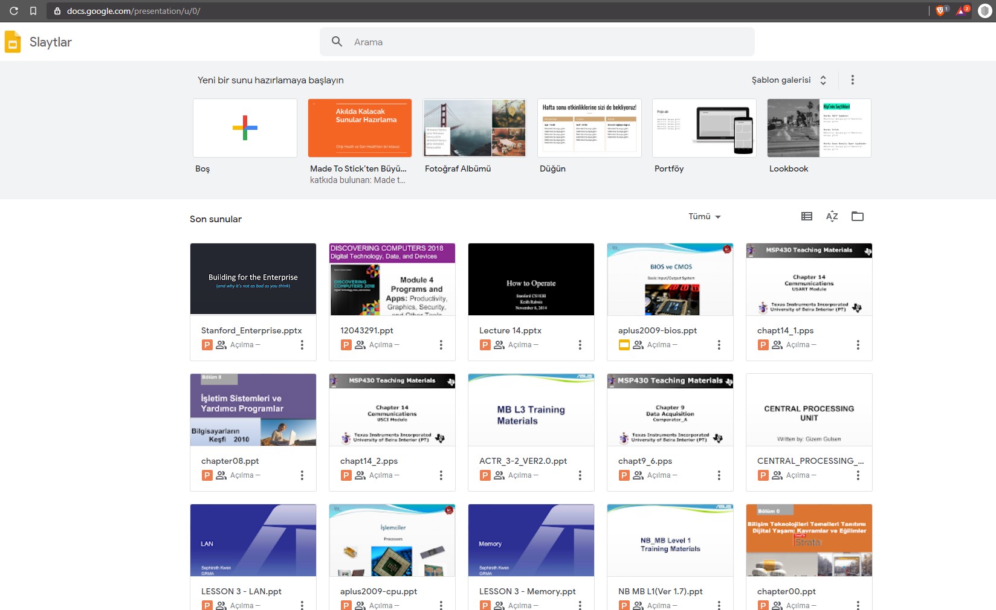The width and height of the screenshot is (996, 610).
Task: Click the PowerPoint icon on chapt14_1.pps
Action: click(x=763, y=345)
